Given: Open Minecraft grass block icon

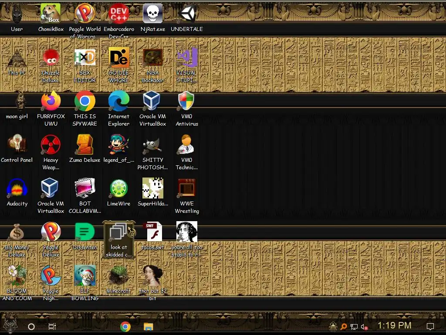Looking at the screenshot, I should [x=119, y=280].
